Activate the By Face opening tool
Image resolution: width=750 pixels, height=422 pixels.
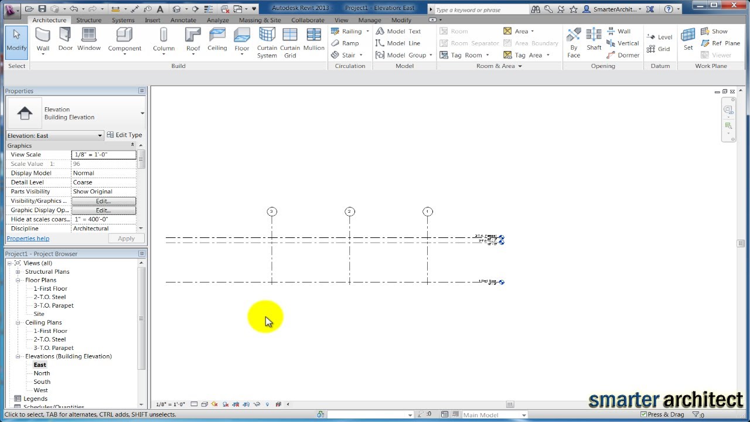574,43
